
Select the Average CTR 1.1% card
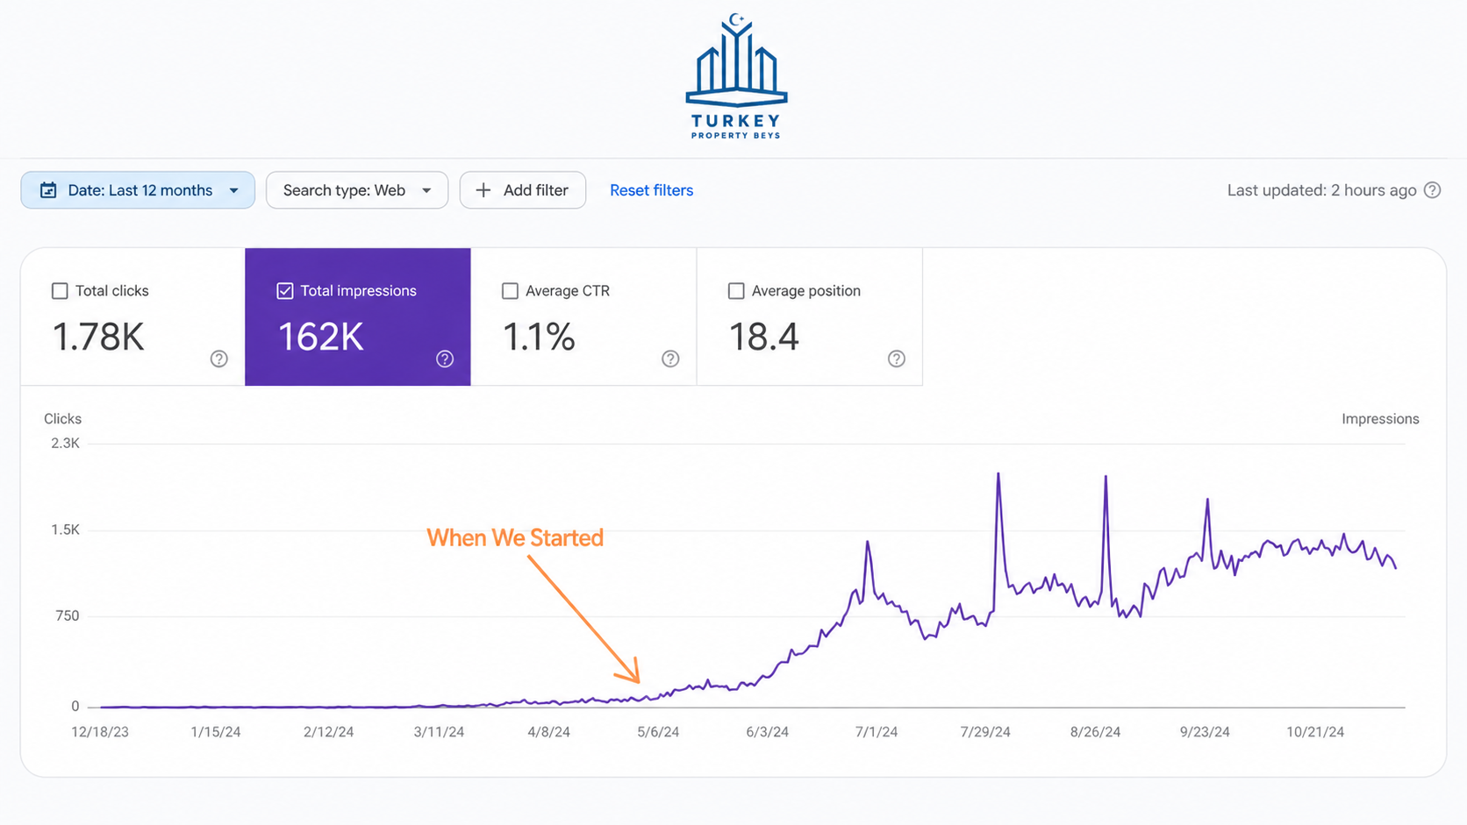click(583, 316)
